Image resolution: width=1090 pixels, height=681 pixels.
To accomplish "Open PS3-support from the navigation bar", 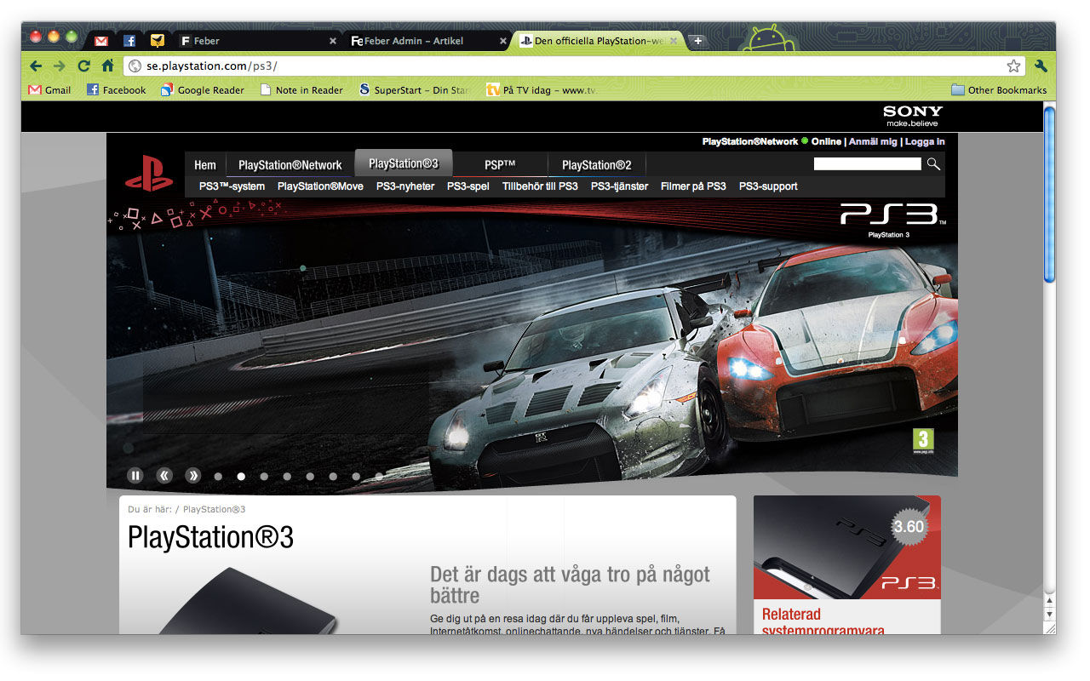I will pyautogui.click(x=767, y=186).
